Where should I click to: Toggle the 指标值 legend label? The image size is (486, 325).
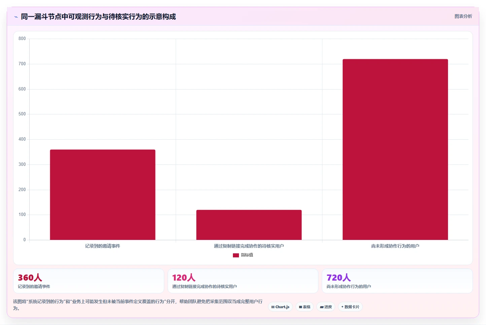tap(247, 255)
